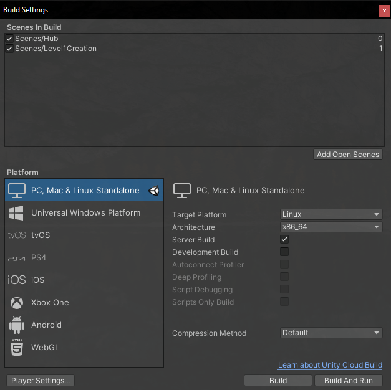
Task: Click the Xbox logo icon
Action: click(x=17, y=303)
